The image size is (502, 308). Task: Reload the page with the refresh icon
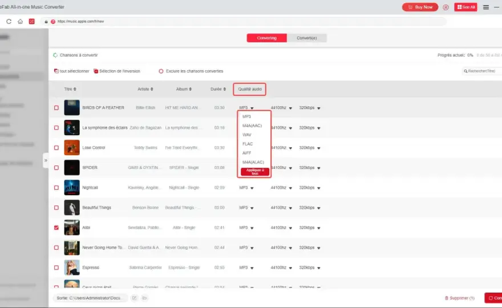[x=9, y=22]
